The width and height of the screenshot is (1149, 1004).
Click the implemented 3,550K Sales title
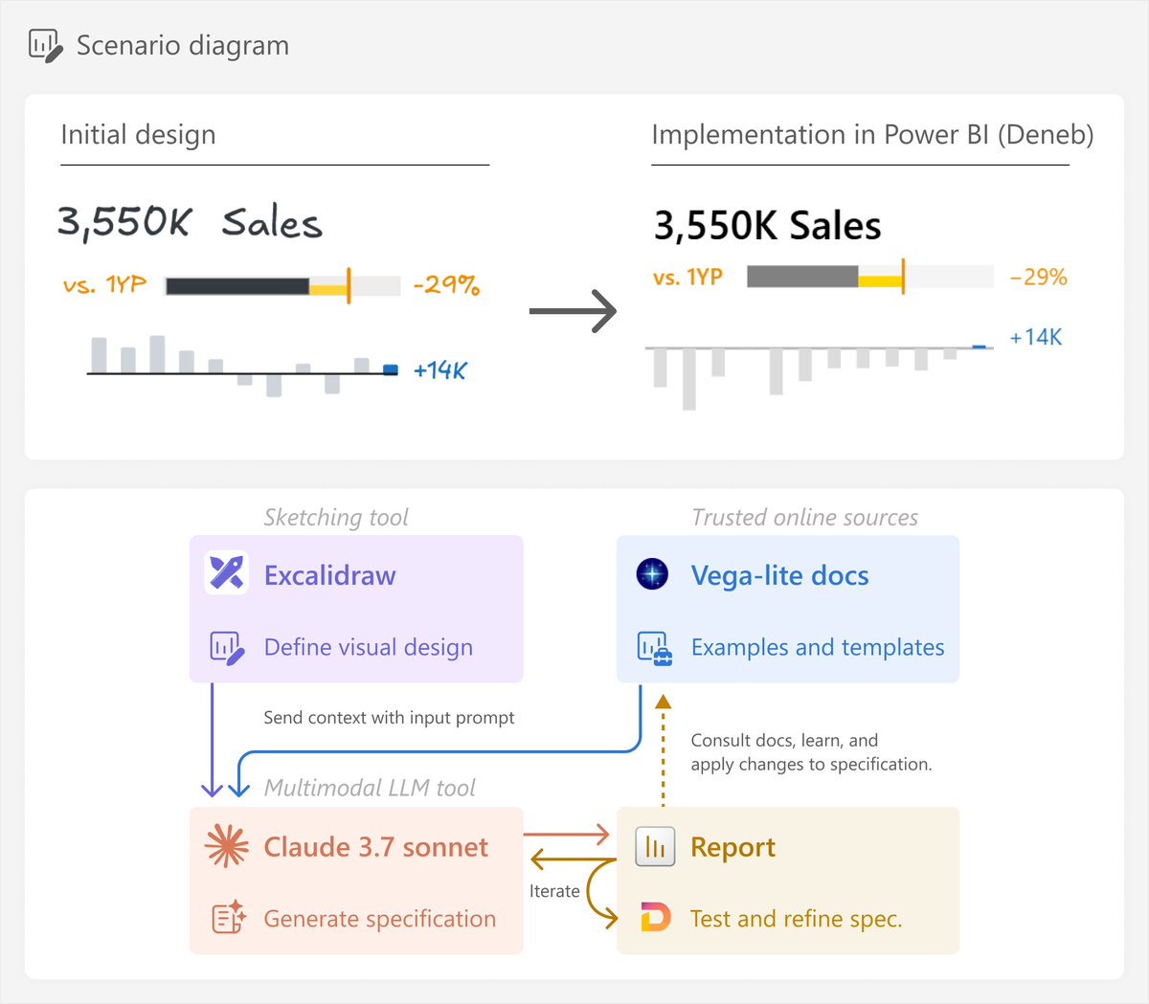pos(767,226)
